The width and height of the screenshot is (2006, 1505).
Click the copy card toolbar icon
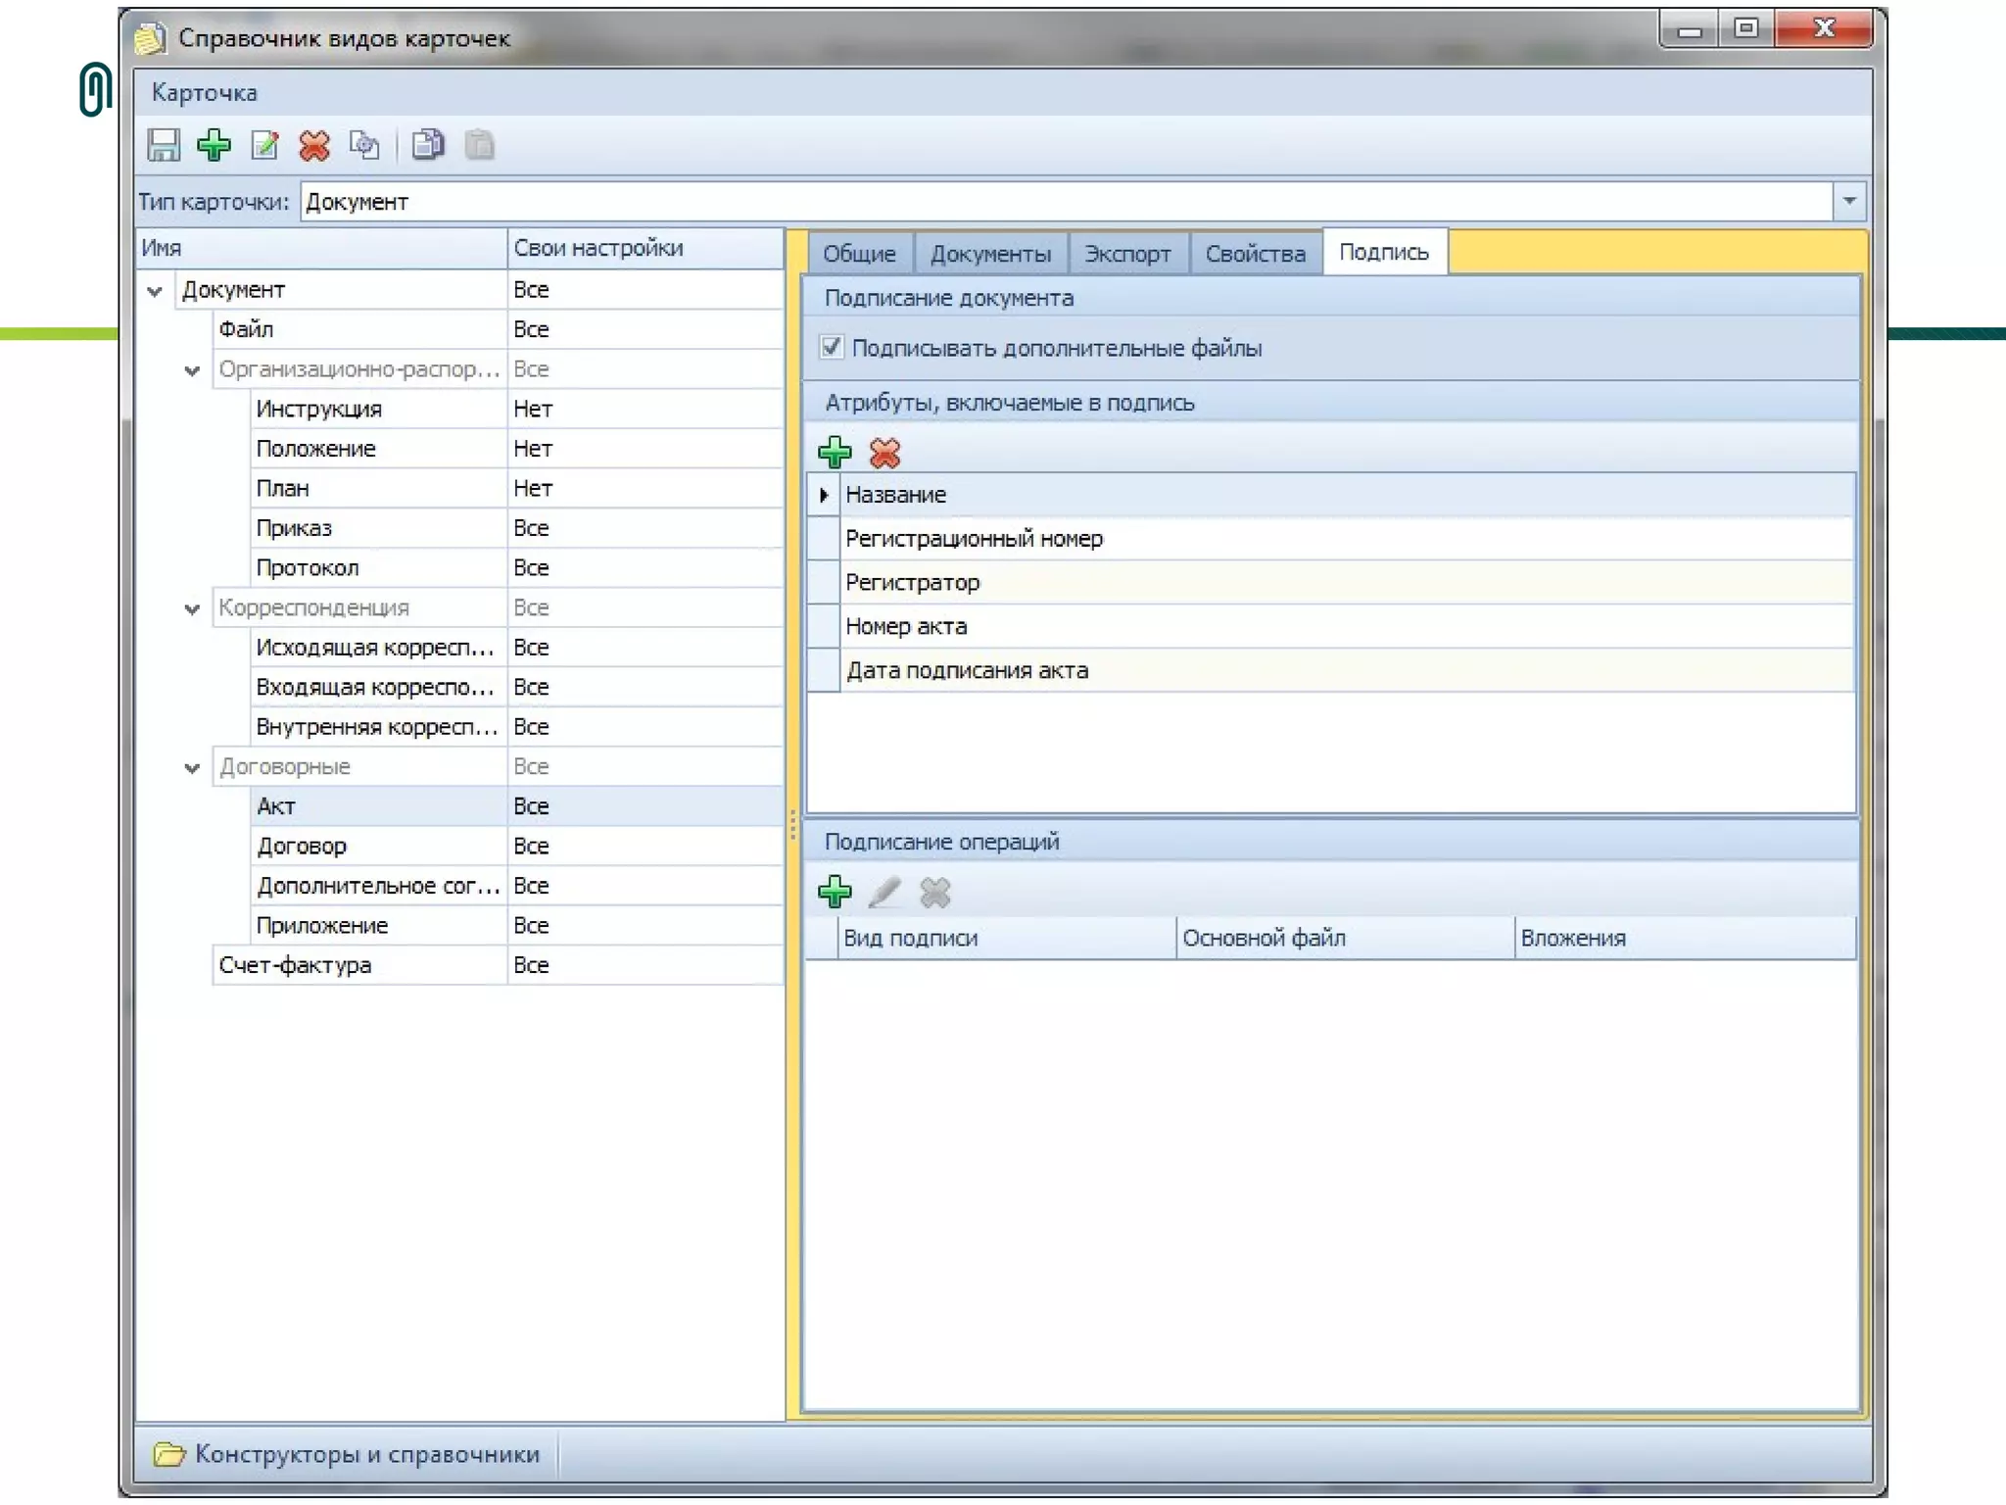point(428,145)
